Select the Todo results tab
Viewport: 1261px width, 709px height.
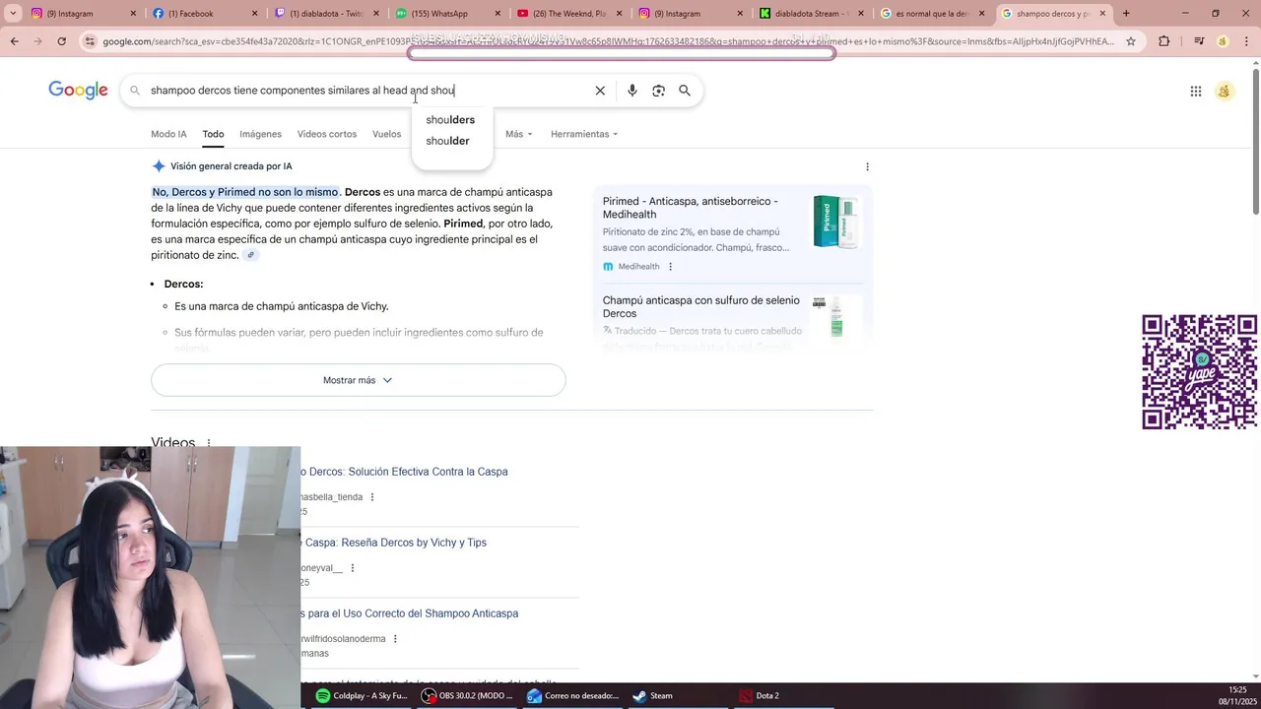(x=213, y=134)
